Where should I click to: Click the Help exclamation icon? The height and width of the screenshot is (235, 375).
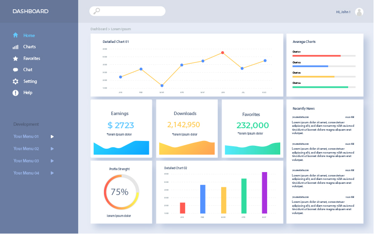(x=16, y=93)
